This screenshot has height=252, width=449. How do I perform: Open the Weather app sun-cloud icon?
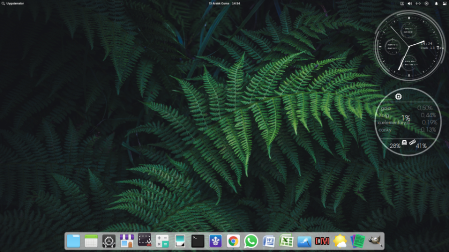point(340,241)
